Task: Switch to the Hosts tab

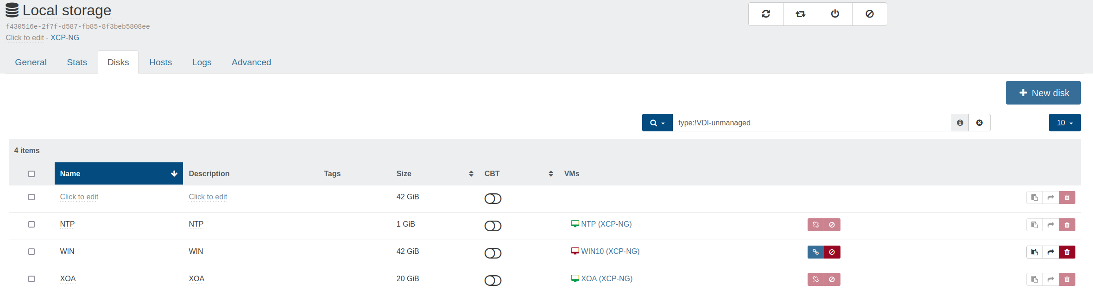Action: (160, 62)
